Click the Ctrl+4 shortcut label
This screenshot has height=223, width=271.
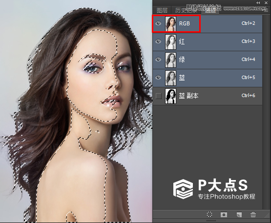[249, 59]
